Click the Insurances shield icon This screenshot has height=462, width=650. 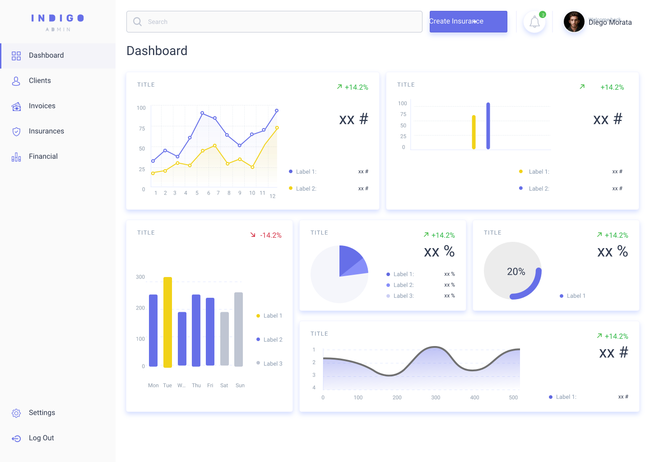tap(16, 131)
